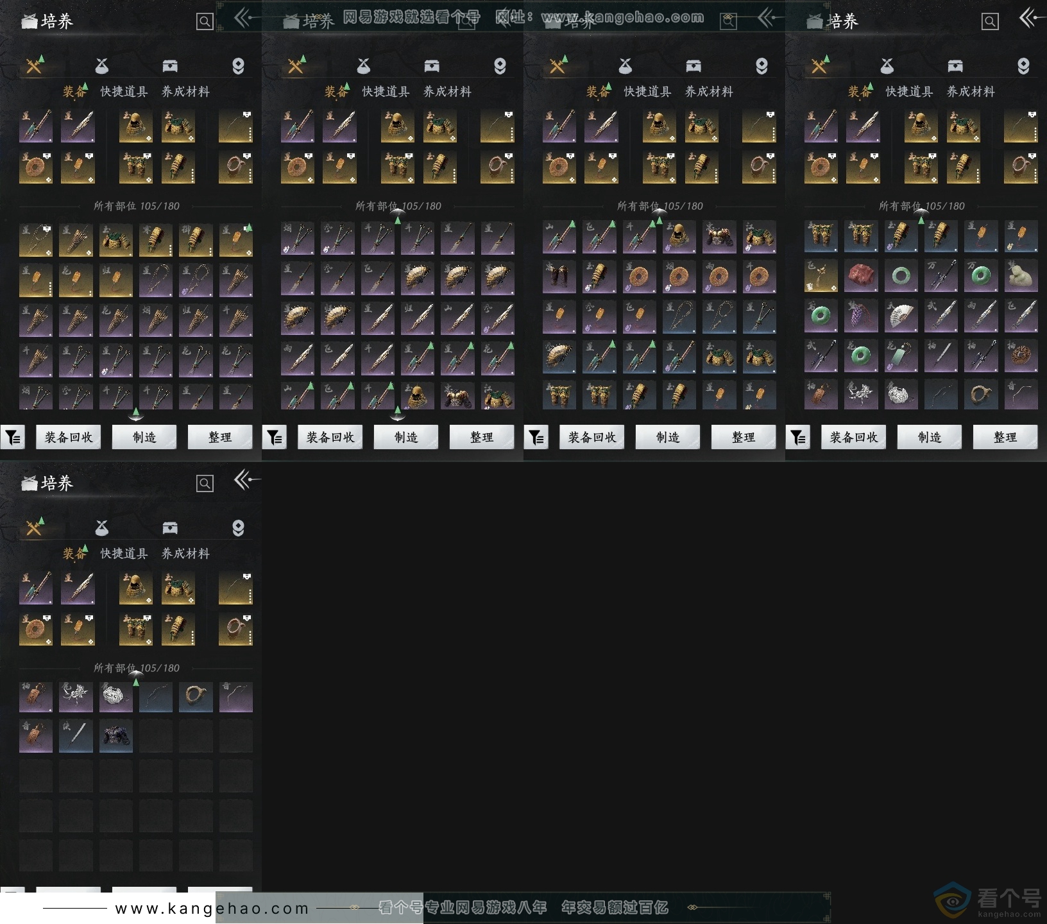The width and height of the screenshot is (1047, 924).
Task: Click 整理 button in the first panel
Action: (x=220, y=437)
